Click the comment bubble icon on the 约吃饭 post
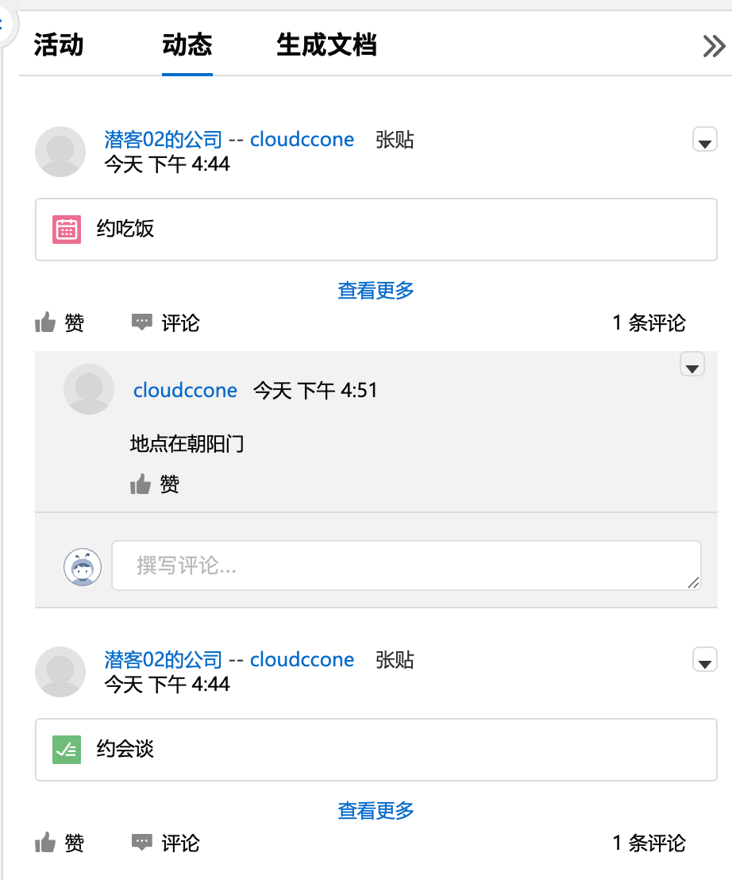The image size is (732, 880). click(x=142, y=322)
